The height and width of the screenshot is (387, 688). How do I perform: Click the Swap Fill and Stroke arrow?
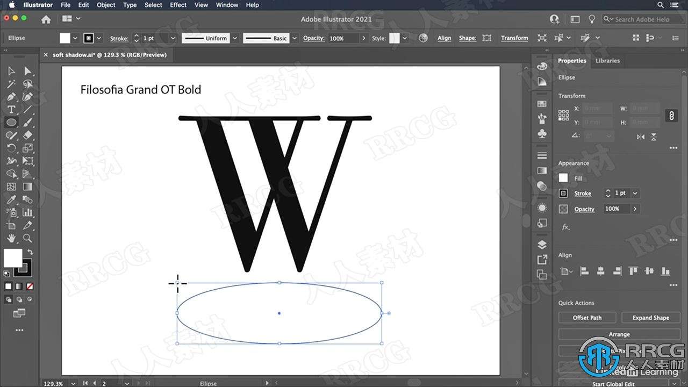[x=30, y=252]
